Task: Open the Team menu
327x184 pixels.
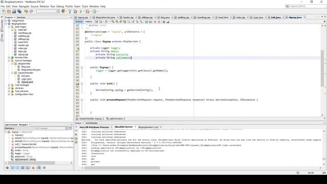Action: click(x=77, y=7)
